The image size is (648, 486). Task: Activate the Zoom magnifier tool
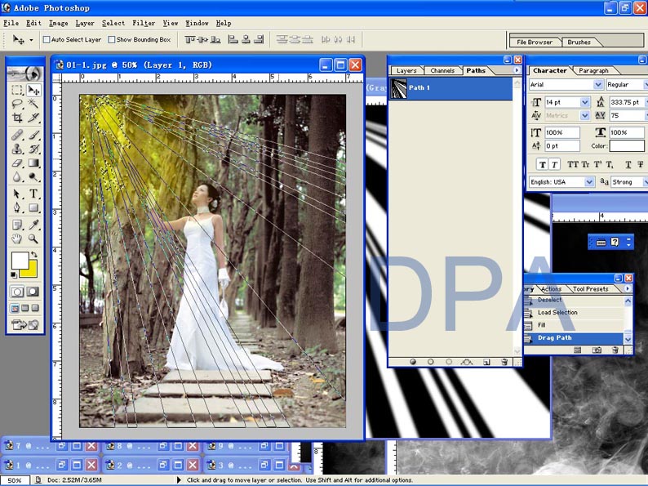pos(33,239)
